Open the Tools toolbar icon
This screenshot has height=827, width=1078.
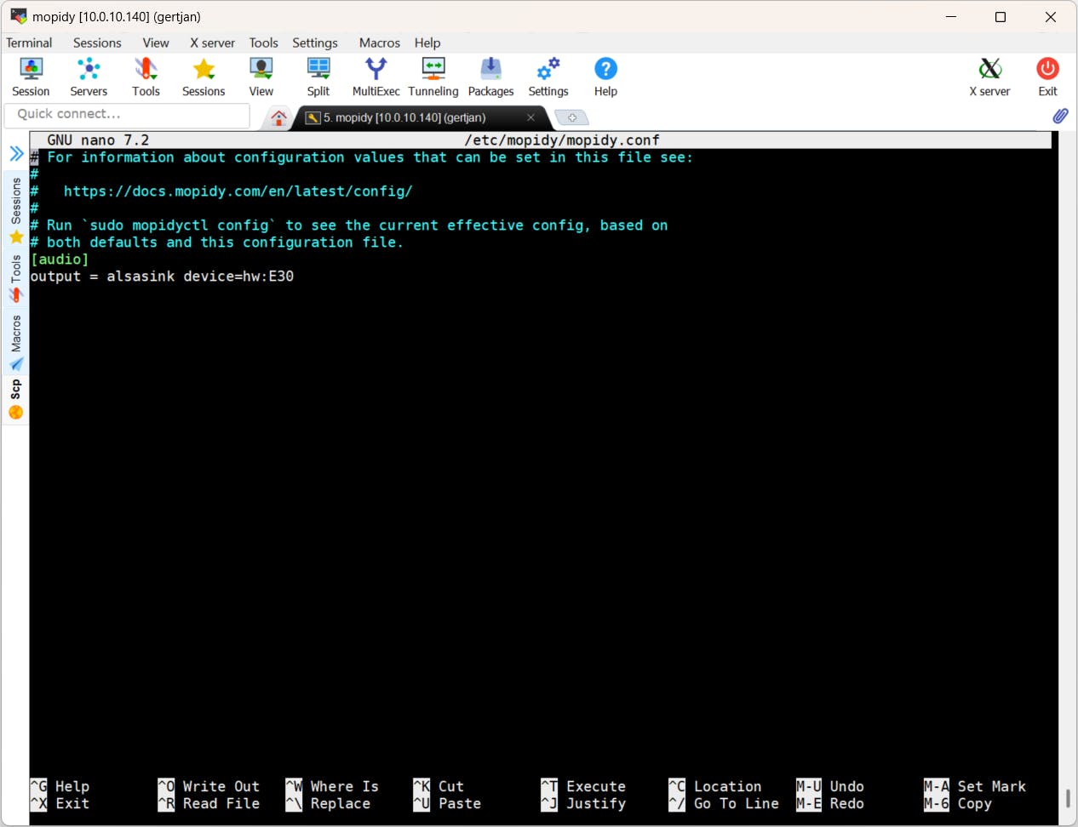tap(146, 77)
